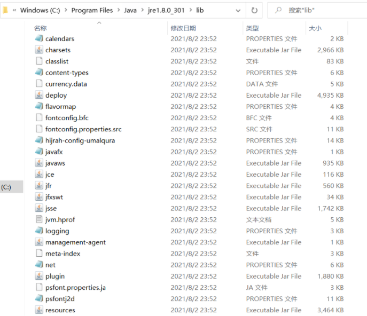Click the plugin jar file icon

[x=39, y=276]
